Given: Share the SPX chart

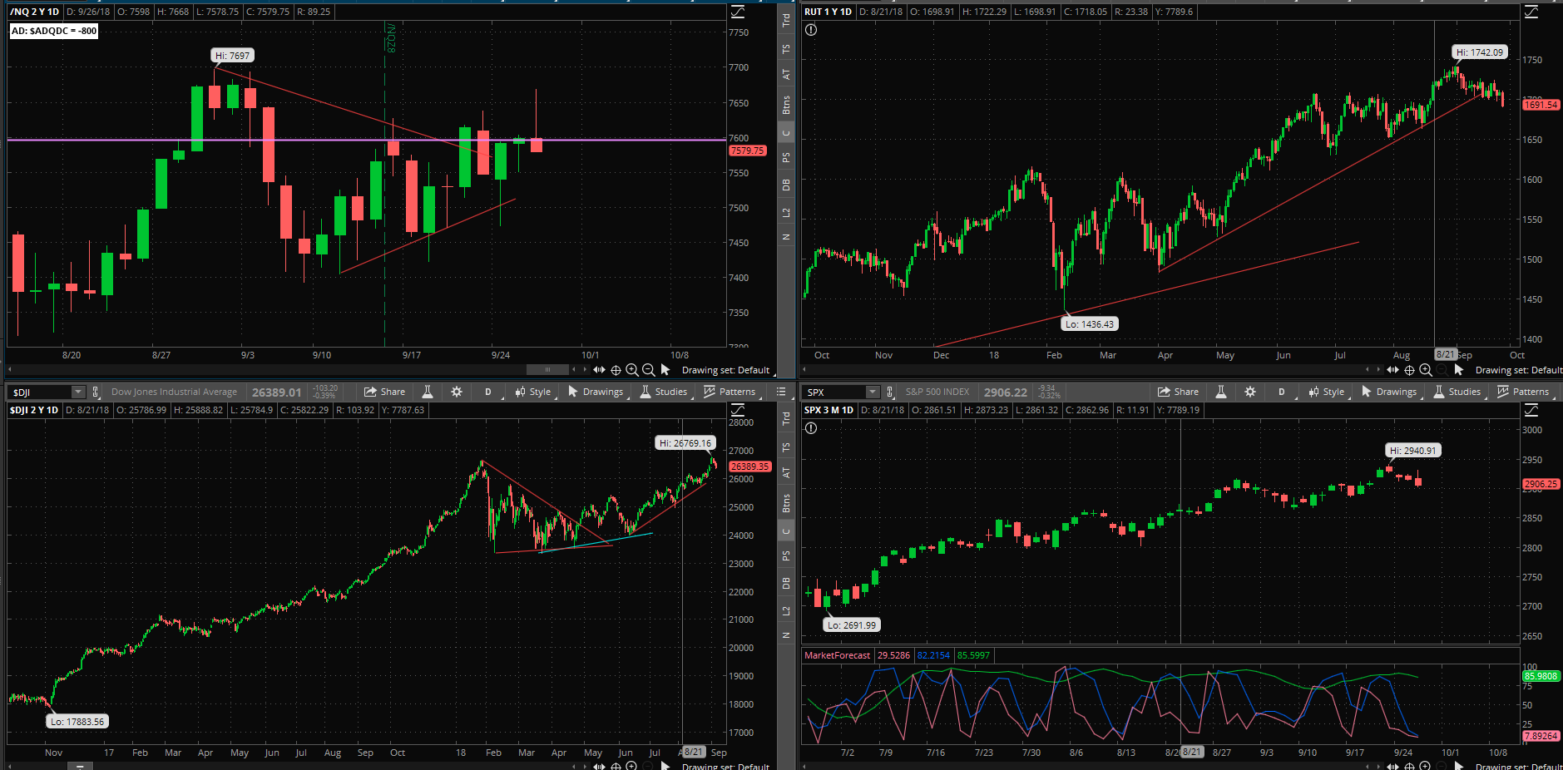Looking at the screenshot, I should (1179, 392).
